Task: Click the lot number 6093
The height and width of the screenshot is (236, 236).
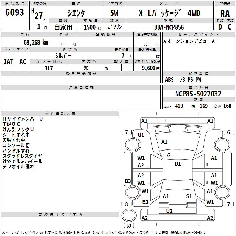Action: (14, 12)
